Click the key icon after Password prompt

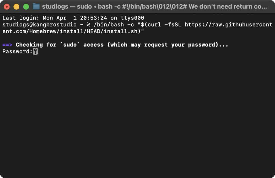click(x=35, y=52)
